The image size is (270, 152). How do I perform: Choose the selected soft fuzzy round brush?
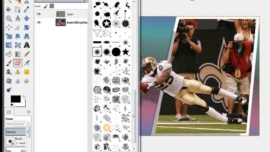pos(97,52)
